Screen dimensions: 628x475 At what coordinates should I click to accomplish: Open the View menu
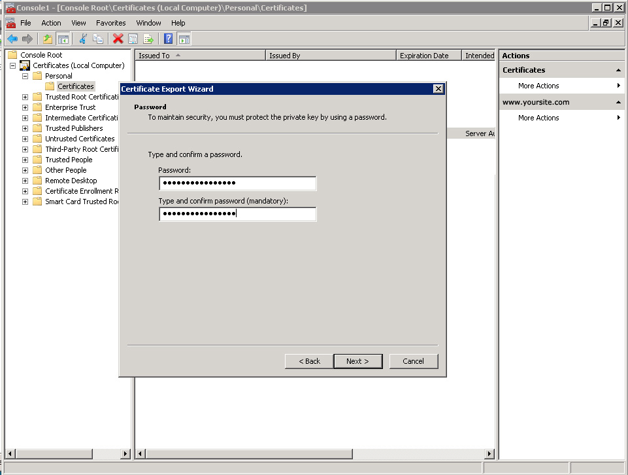tap(78, 23)
